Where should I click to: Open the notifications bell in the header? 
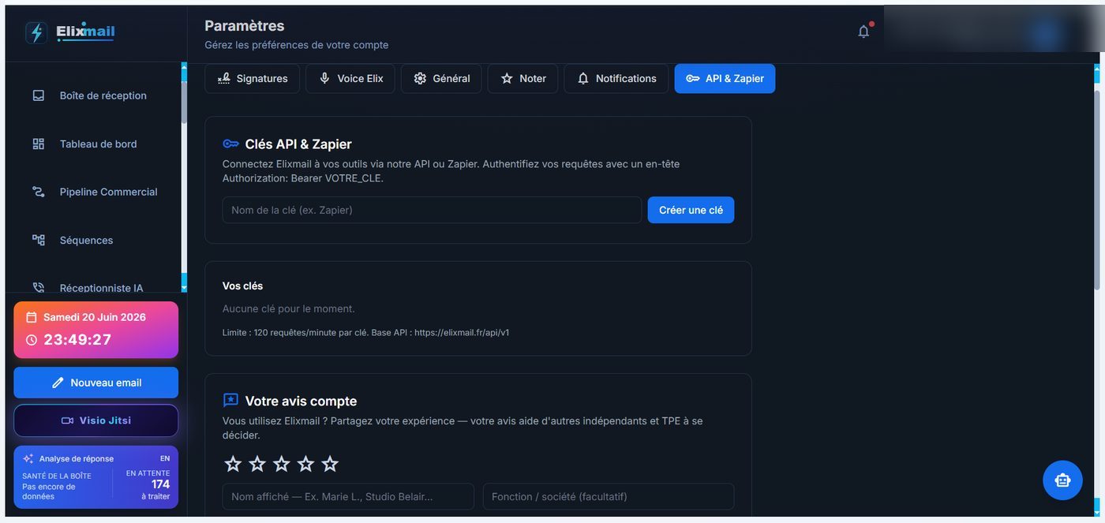863,32
